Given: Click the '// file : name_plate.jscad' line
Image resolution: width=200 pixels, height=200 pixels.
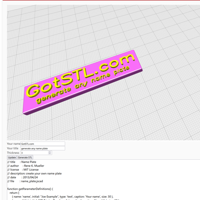Looking at the screenshot, I should click(25, 181).
